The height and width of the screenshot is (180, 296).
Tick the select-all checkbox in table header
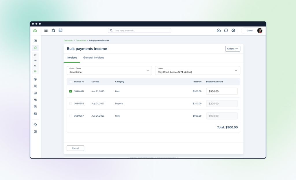pos(71,82)
